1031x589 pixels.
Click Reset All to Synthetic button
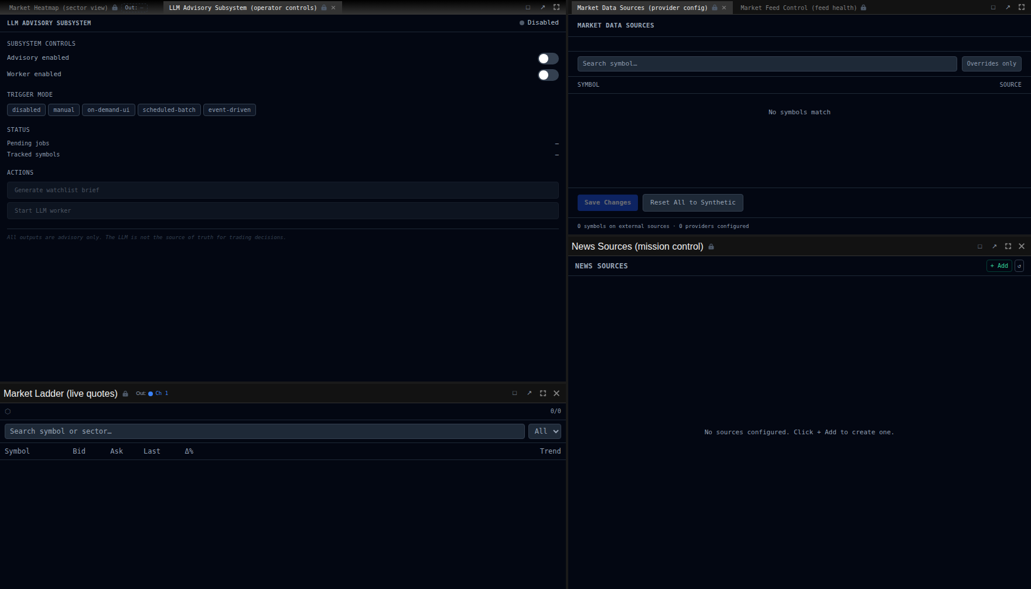[x=693, y=203]
